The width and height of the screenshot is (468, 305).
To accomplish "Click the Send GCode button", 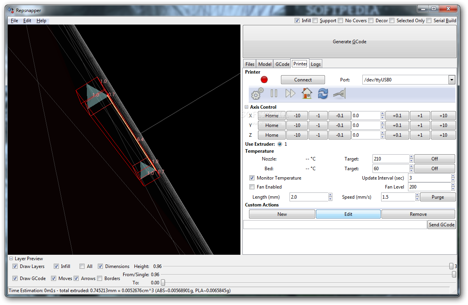I will pyautogui.click(x=442, y=224).
